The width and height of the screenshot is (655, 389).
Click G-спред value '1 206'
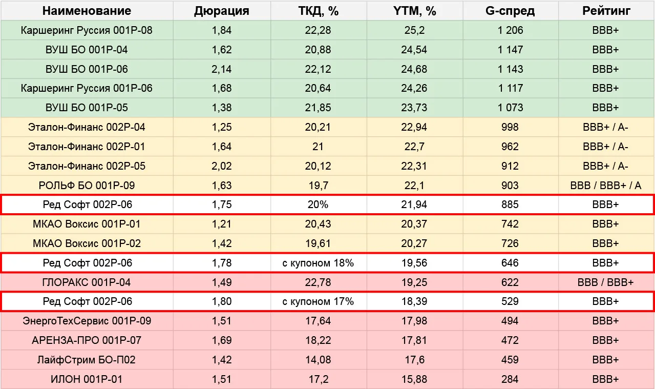pos(511,30)
